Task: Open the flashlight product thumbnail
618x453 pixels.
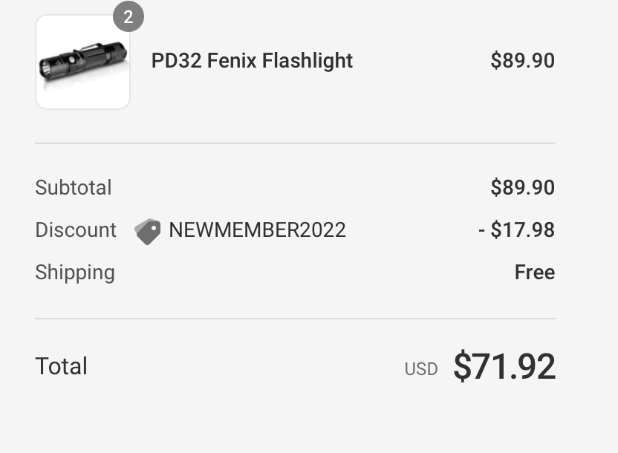Action: tap(82, 62)
